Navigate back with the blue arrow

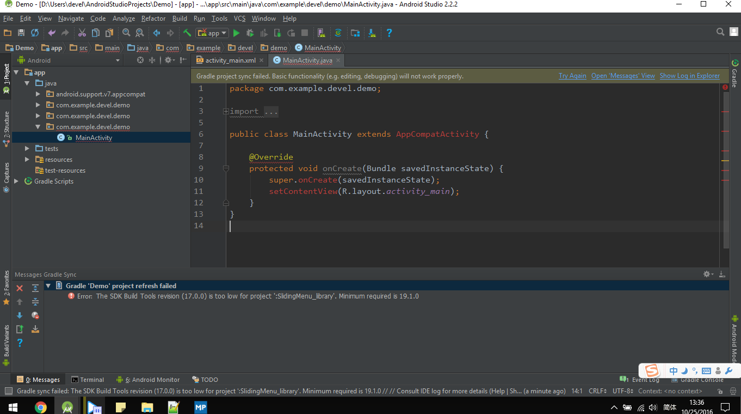157,33
